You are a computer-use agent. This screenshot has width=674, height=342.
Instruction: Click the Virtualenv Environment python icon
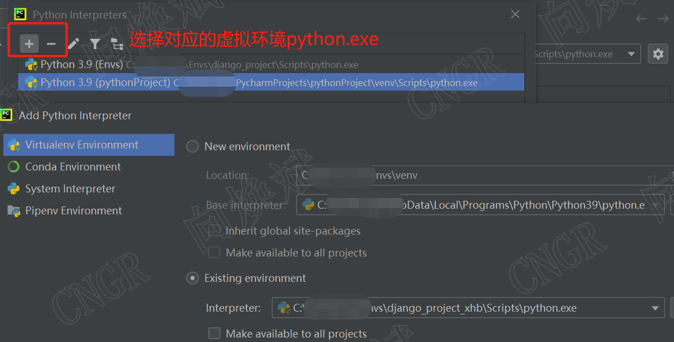(x=14, y=145)
